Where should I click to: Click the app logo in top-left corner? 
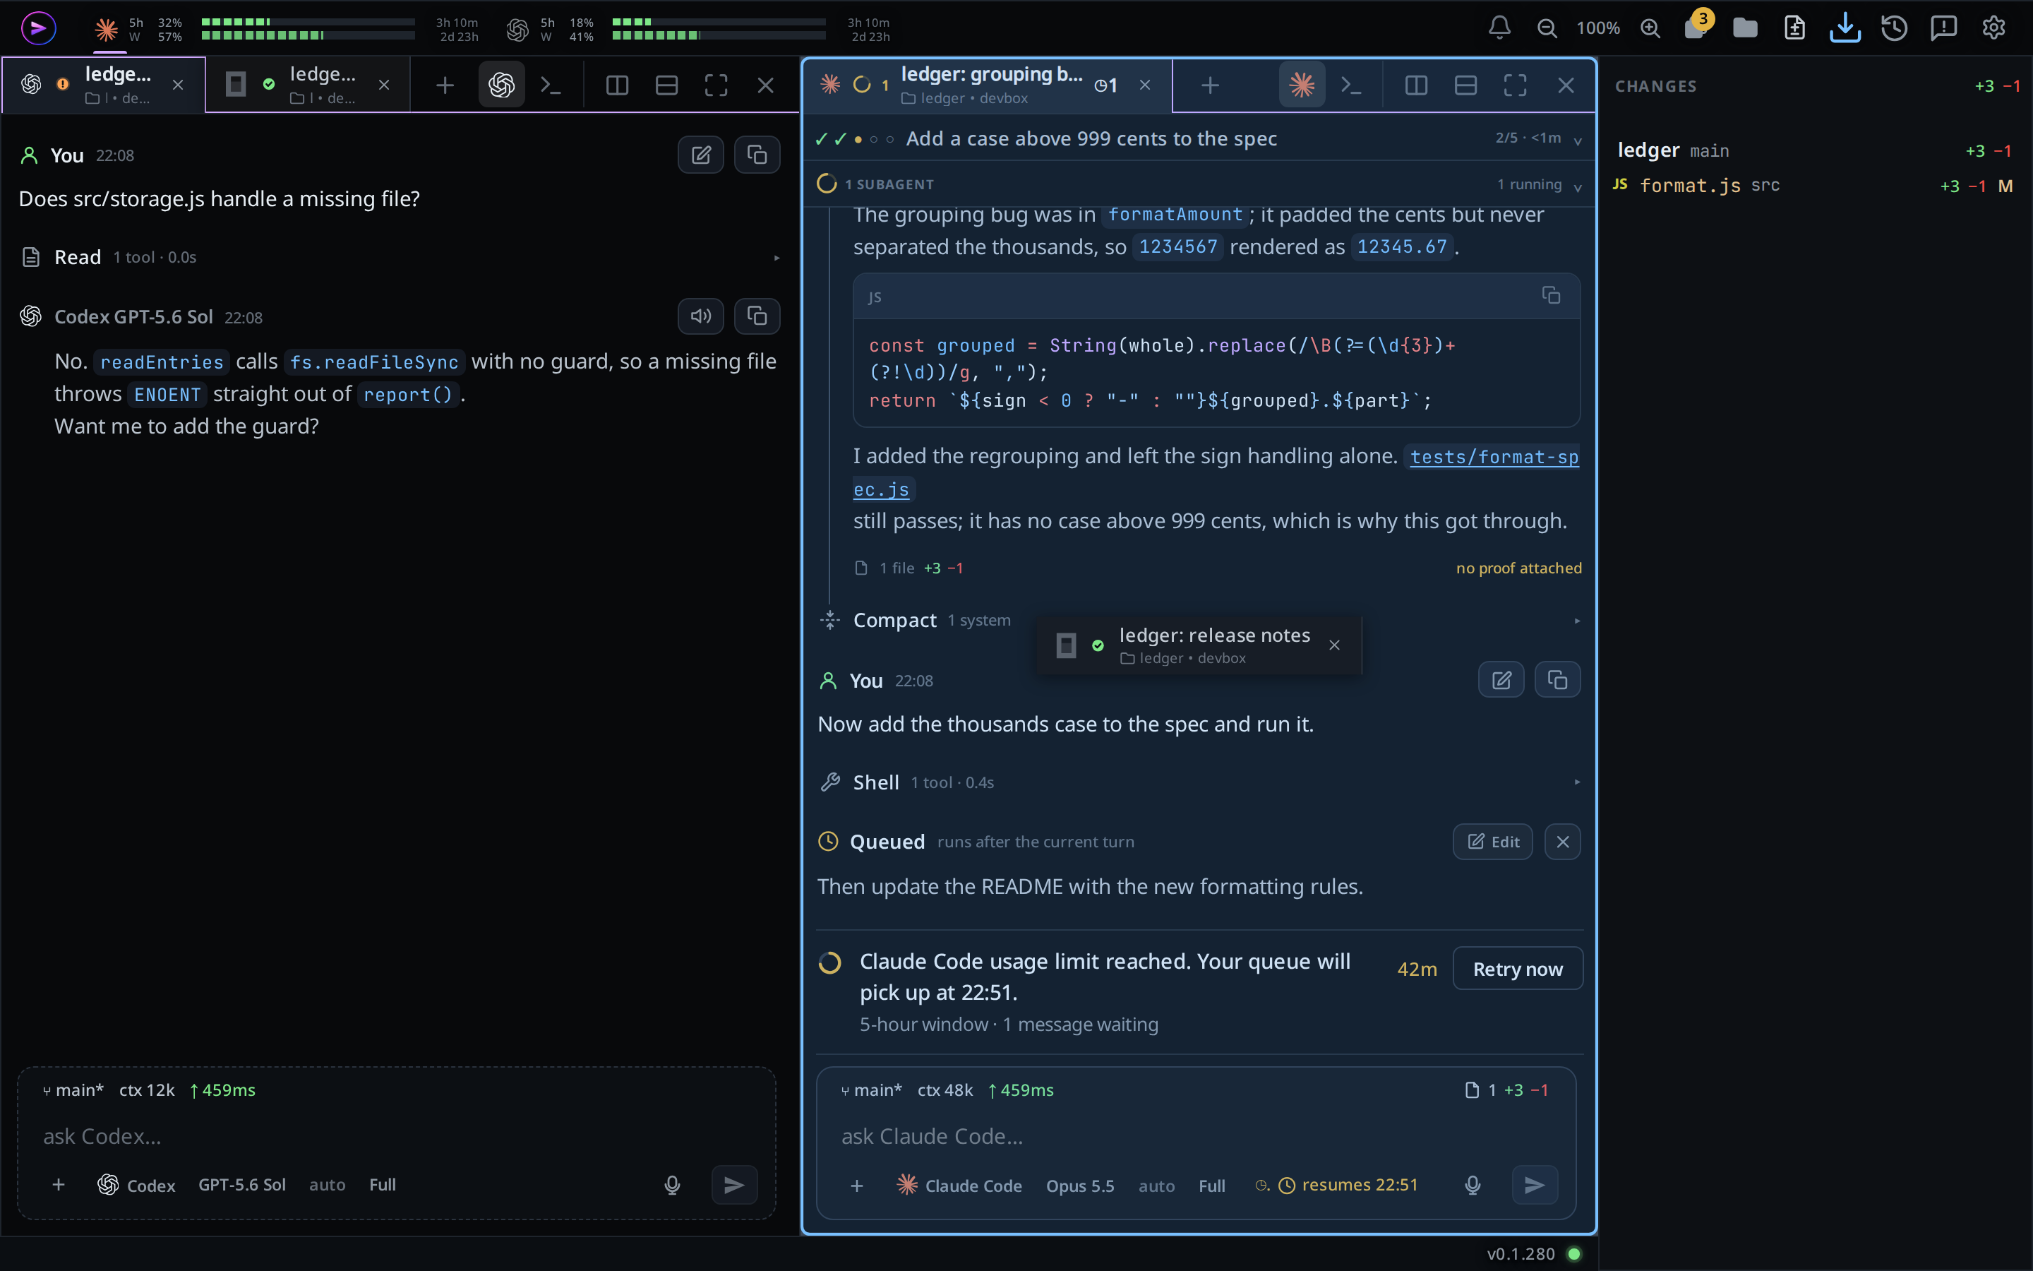click(38, 28)
